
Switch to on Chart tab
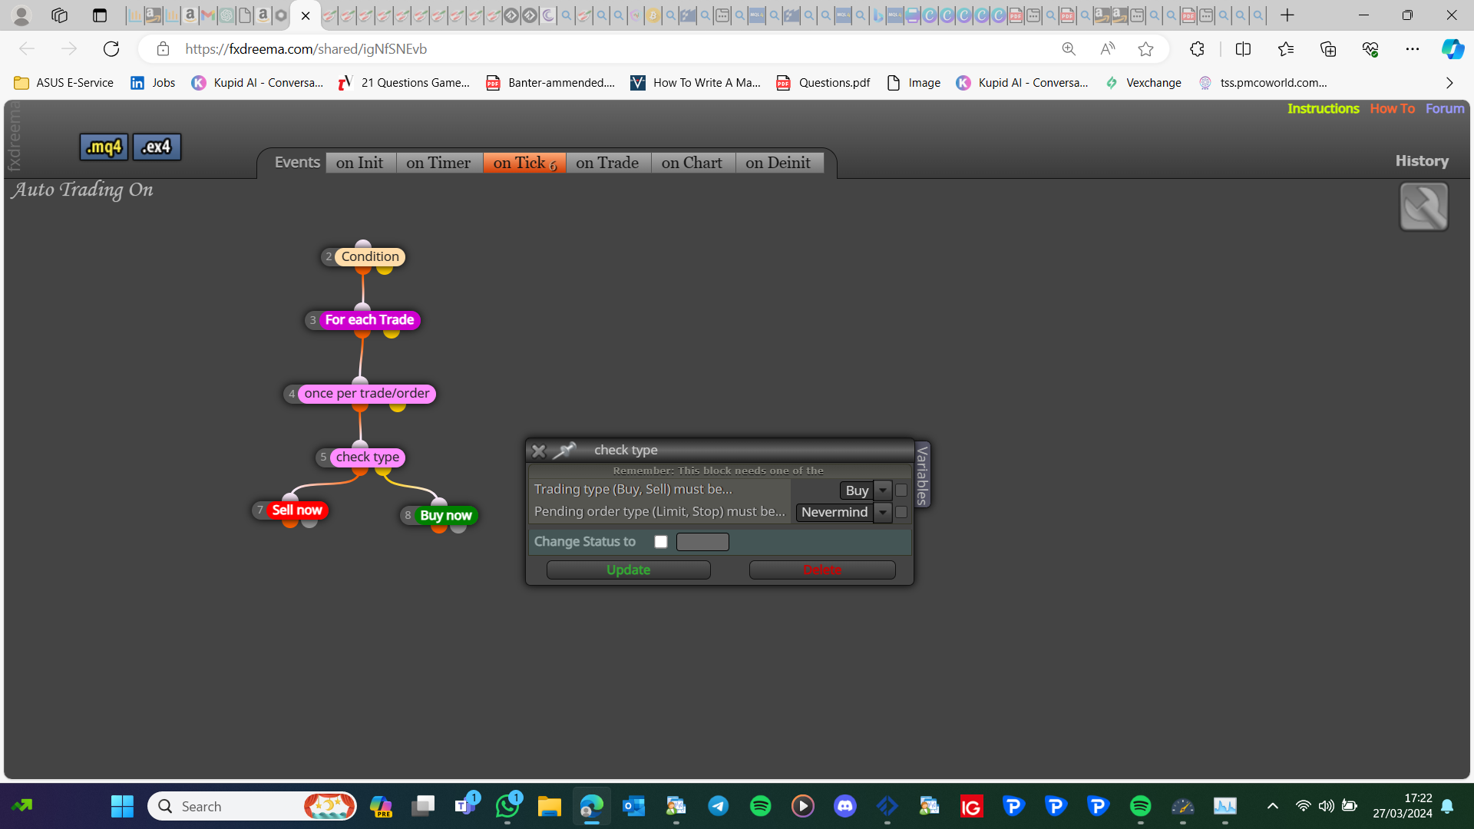[692, 163]
